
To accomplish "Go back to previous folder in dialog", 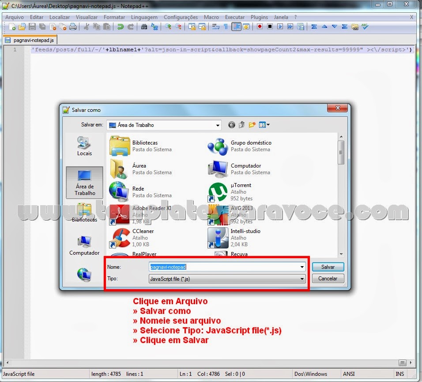I will [x=231, y=125].
